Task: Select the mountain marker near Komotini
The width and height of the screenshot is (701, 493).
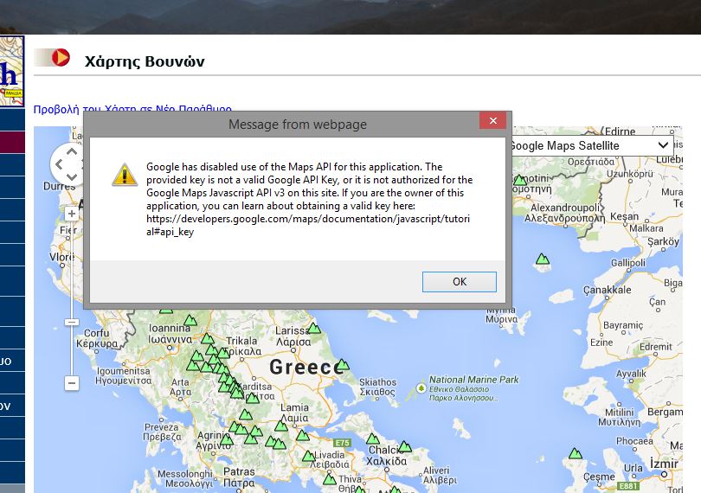Action: tap(520, 181)
